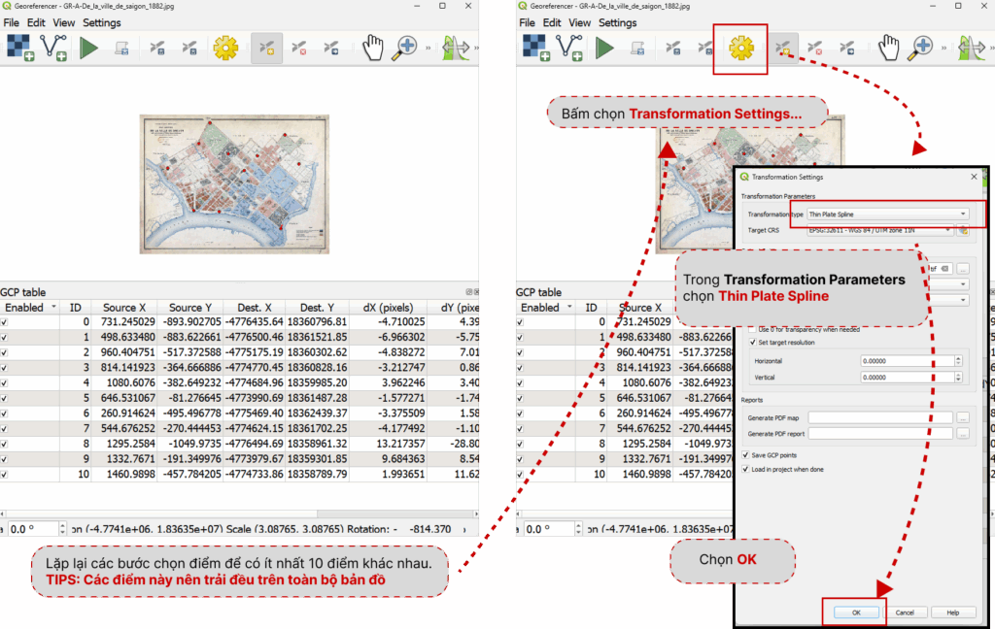Click Enabled column sort arrow in right table
Image resolution: width=995 pixels, height=629 pixels.
[x=569, y=307]
